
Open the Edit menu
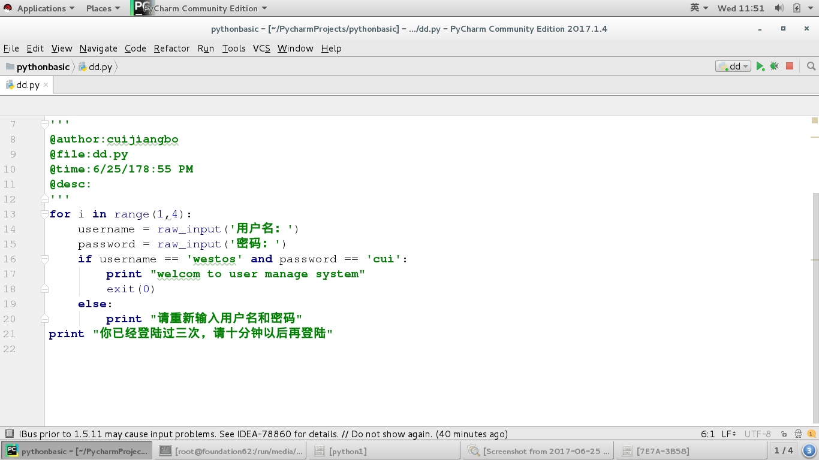(35, 49)
